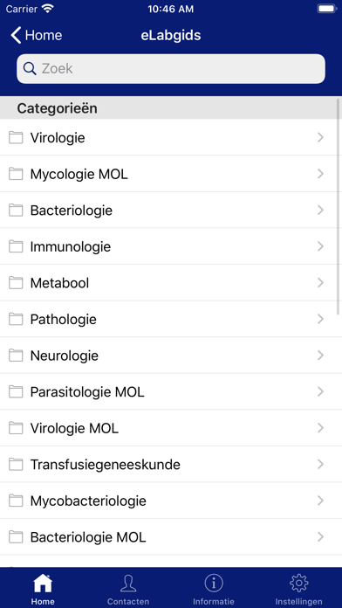This screenshot has height=608, width=342.
Task: Select the Virologie MOL category
Action: click(171, 428)
